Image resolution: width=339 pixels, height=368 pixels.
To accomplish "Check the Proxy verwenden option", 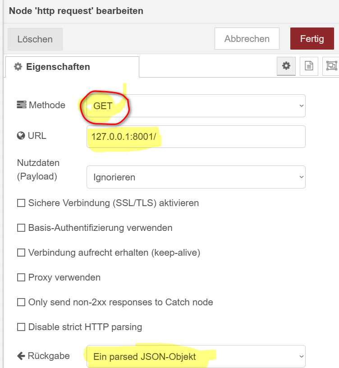I will (x=21, y=277).
